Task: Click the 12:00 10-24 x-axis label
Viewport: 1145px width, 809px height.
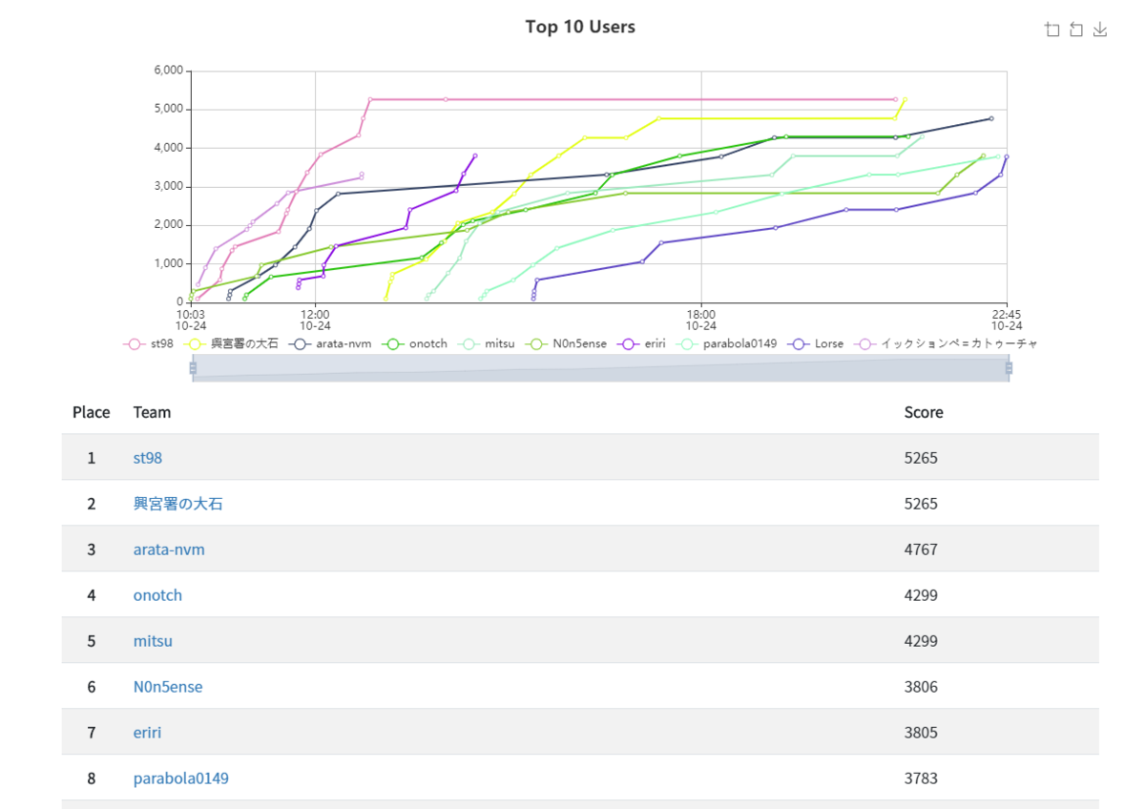Action: coord(315,320)
